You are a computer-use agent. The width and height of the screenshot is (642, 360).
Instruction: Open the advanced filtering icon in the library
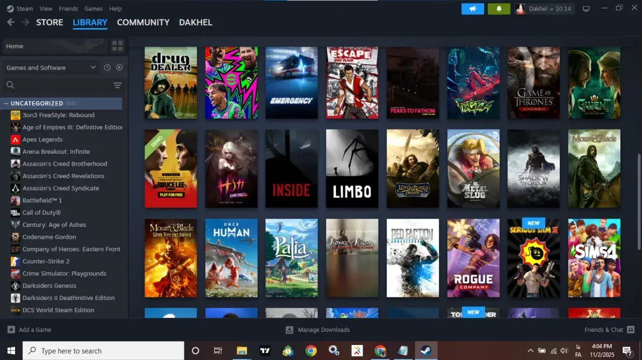point(117,85)
